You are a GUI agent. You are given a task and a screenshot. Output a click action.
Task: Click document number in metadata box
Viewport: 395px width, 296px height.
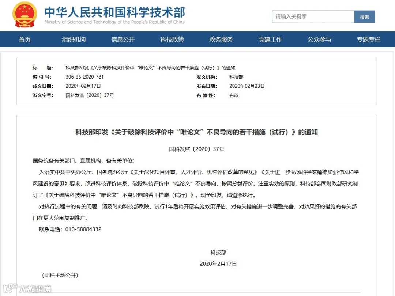(90, 95)
